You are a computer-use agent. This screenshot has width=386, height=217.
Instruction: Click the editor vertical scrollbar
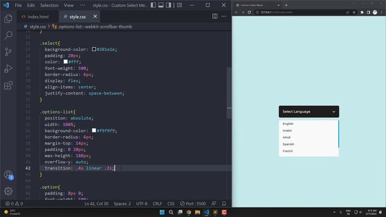click(229, 93)
